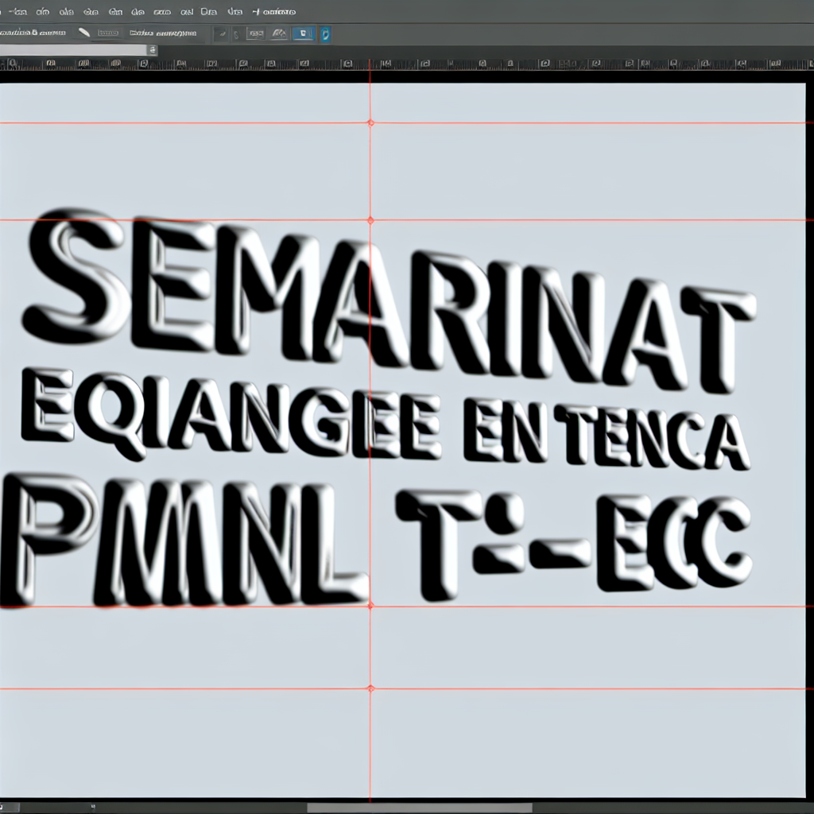Click the S-shaped icon beside the checkmark
Image resolution: width=814 pixels, height=814 pixels.
point(236,34)
